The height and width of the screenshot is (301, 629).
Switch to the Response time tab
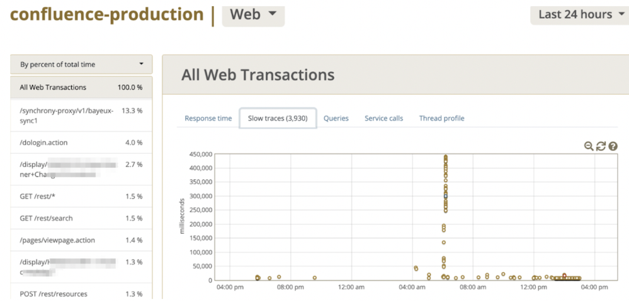208,118
